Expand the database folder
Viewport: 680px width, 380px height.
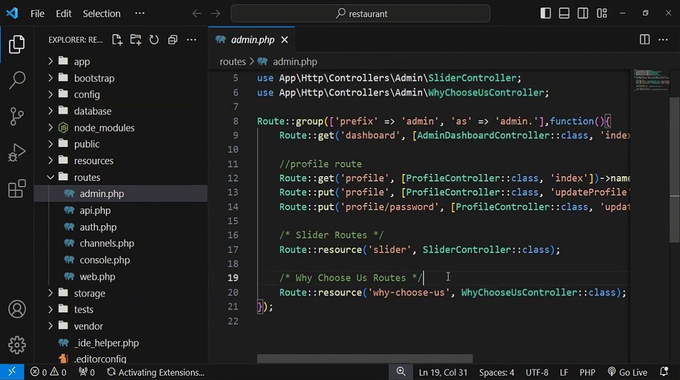point(51,111)
